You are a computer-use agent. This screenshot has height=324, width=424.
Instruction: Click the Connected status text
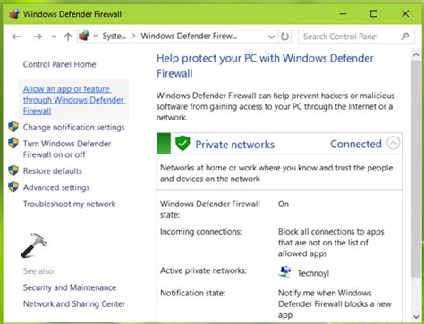point(356,144)
